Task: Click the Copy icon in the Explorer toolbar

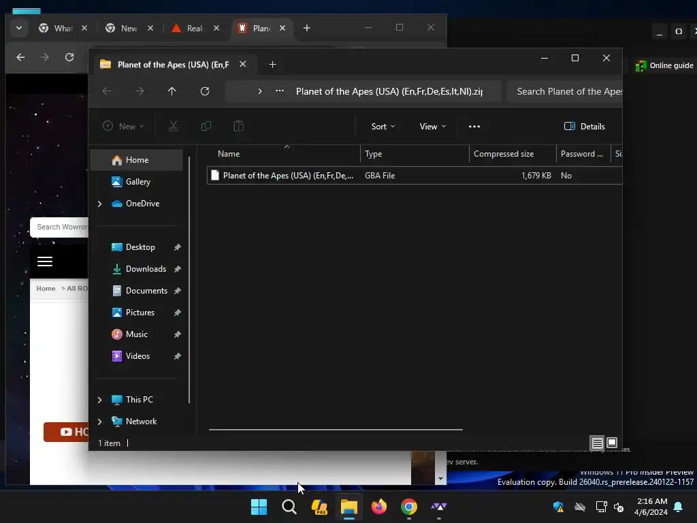Action: tap(206, 126)
